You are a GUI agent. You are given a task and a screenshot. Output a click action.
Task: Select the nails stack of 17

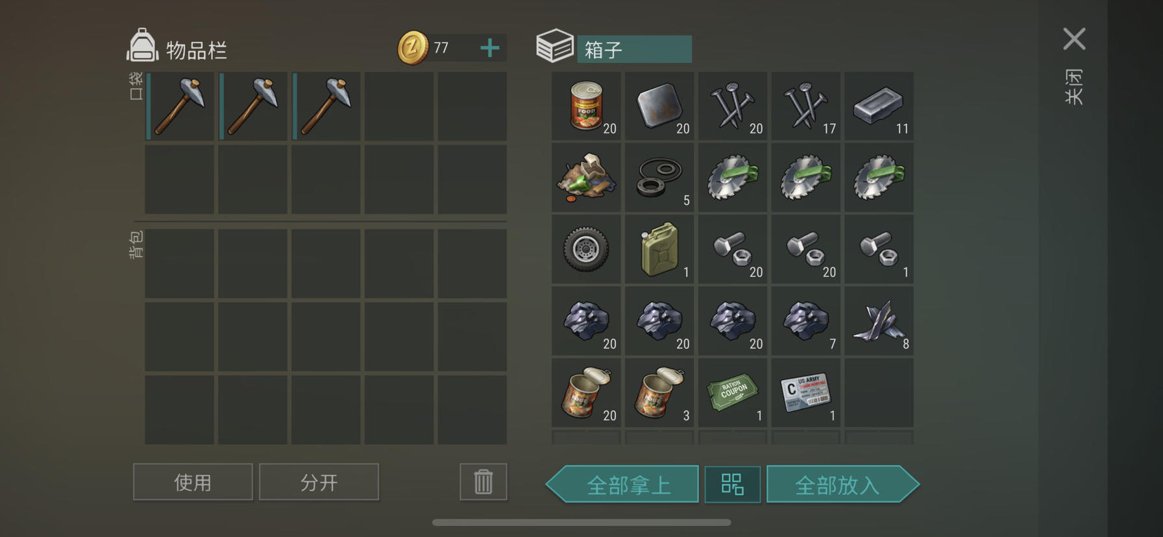(805, 106)
